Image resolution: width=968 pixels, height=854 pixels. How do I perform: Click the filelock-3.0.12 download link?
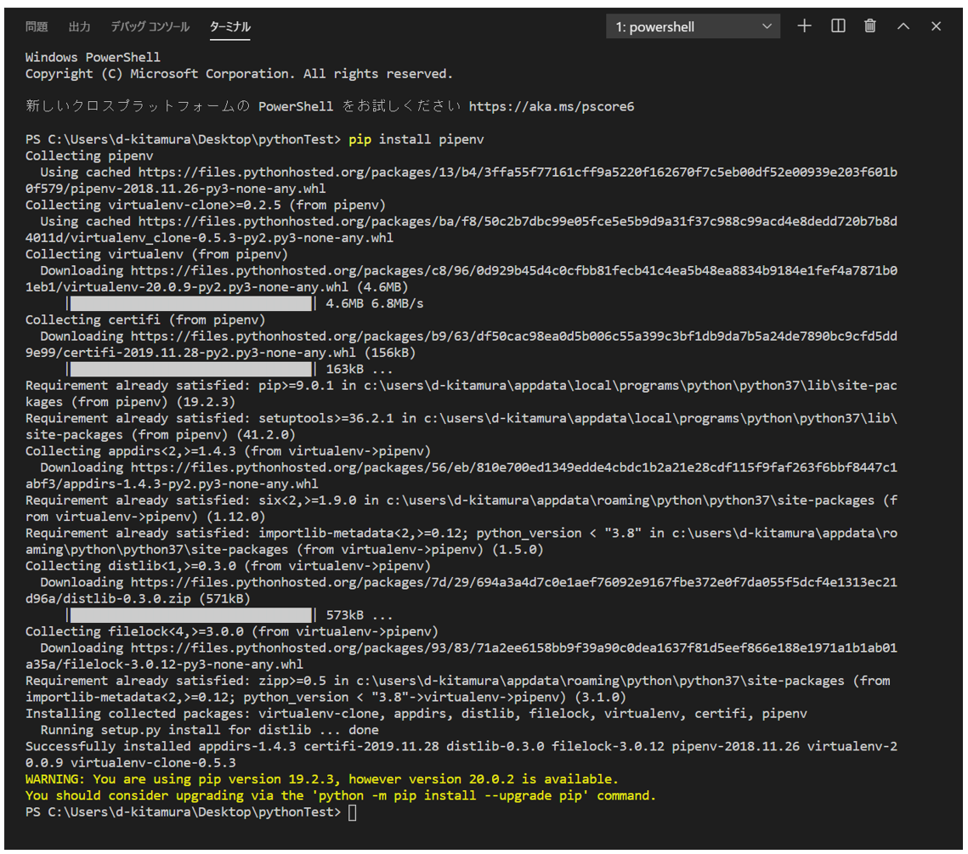[461, 656]
